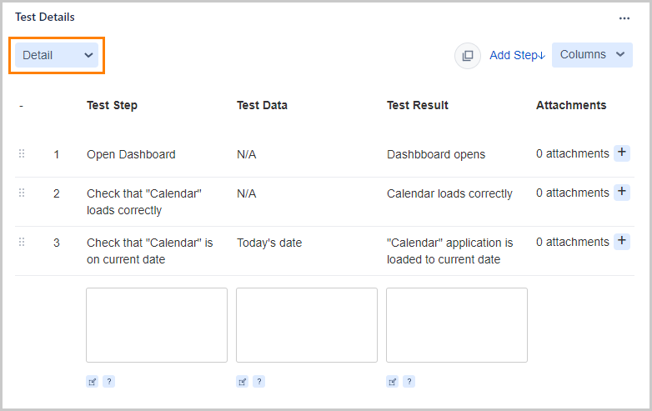
Task: Click step number 1
Action: click(56, 154)
